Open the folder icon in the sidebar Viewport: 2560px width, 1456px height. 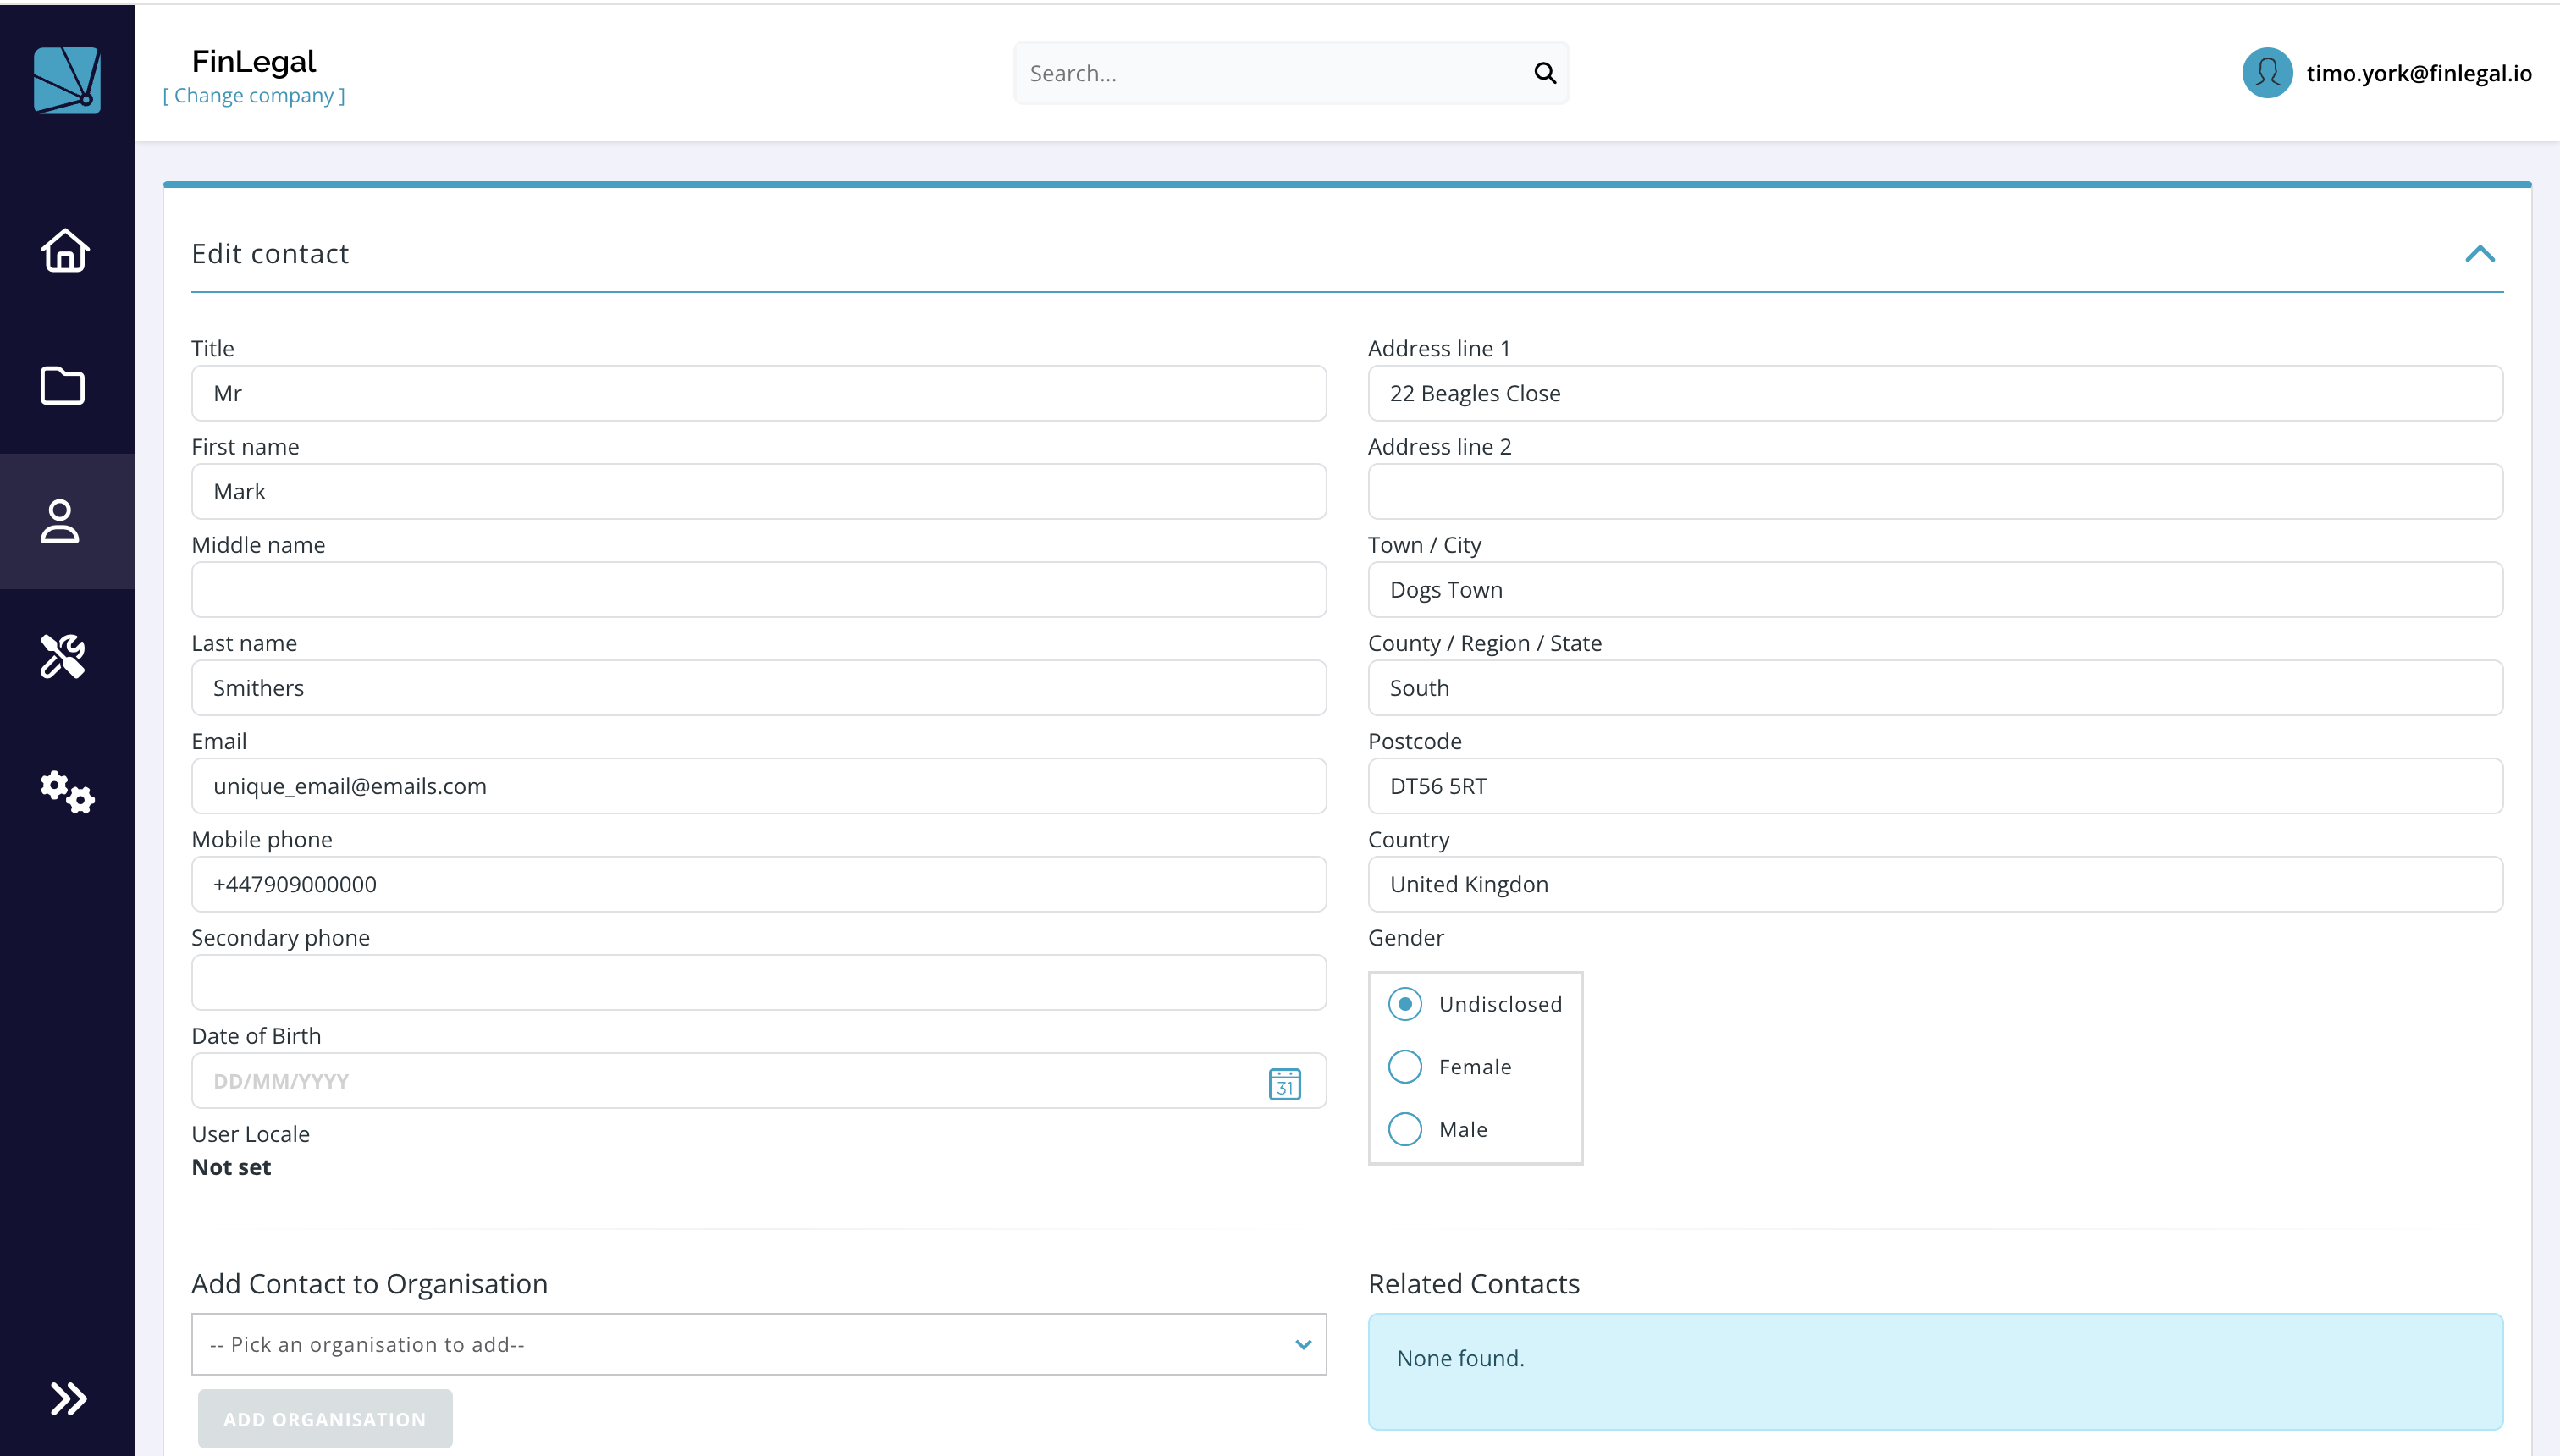[62, 385]
